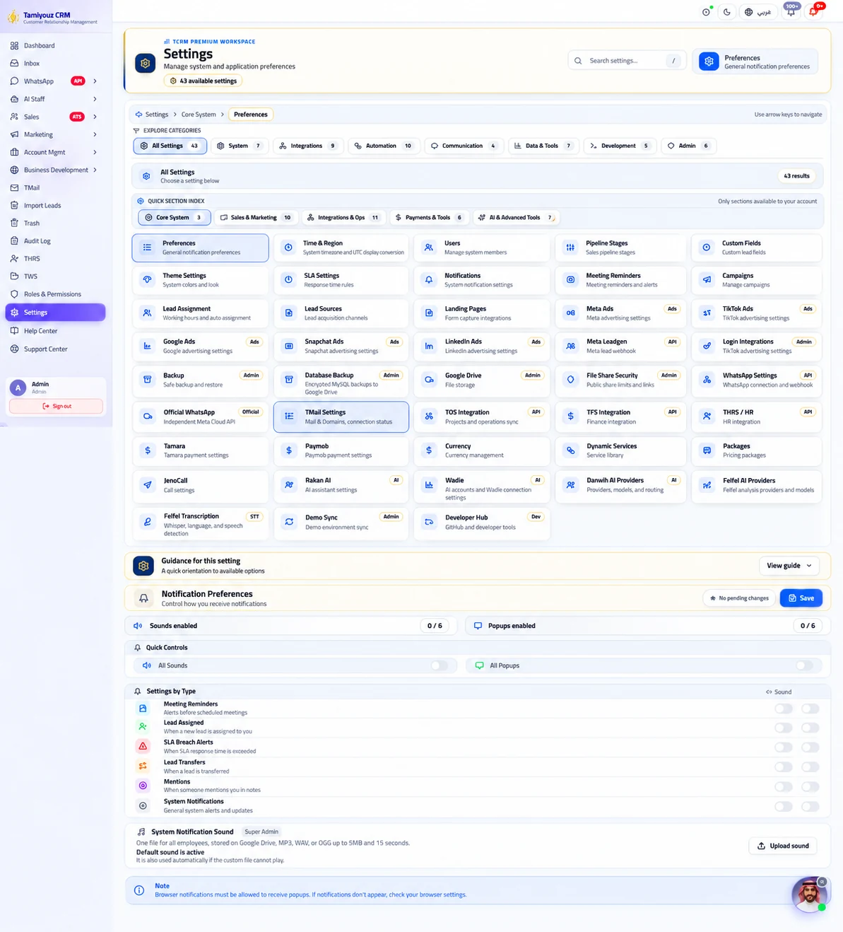The image size is (843, 932).
Task: Enable sound for SLA Breach Alerts
Action: [x=784, y=747]
